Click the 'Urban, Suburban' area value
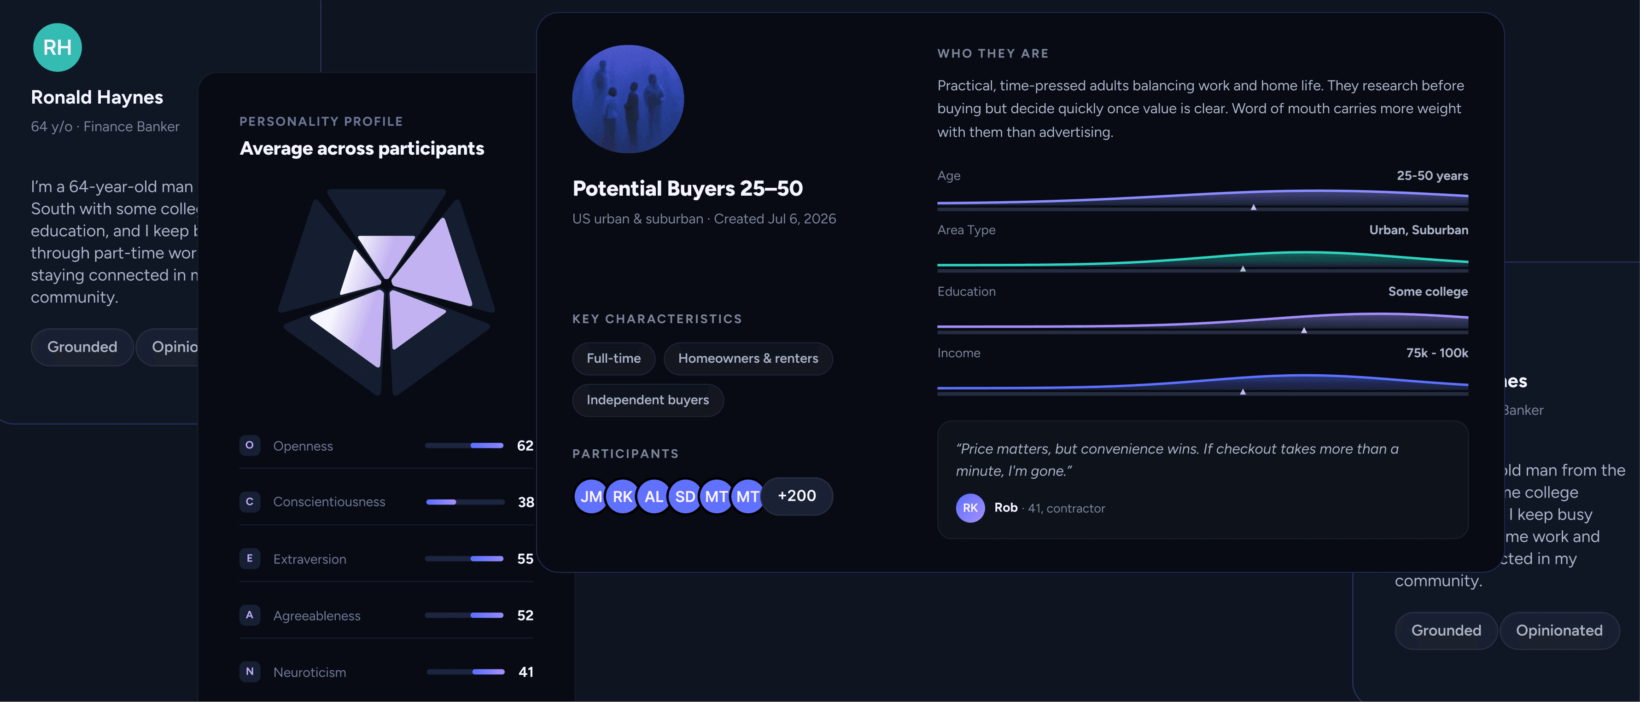The height and width of the screenshot is (702, 1640). pyautogui.click(x=1418, y=230)
